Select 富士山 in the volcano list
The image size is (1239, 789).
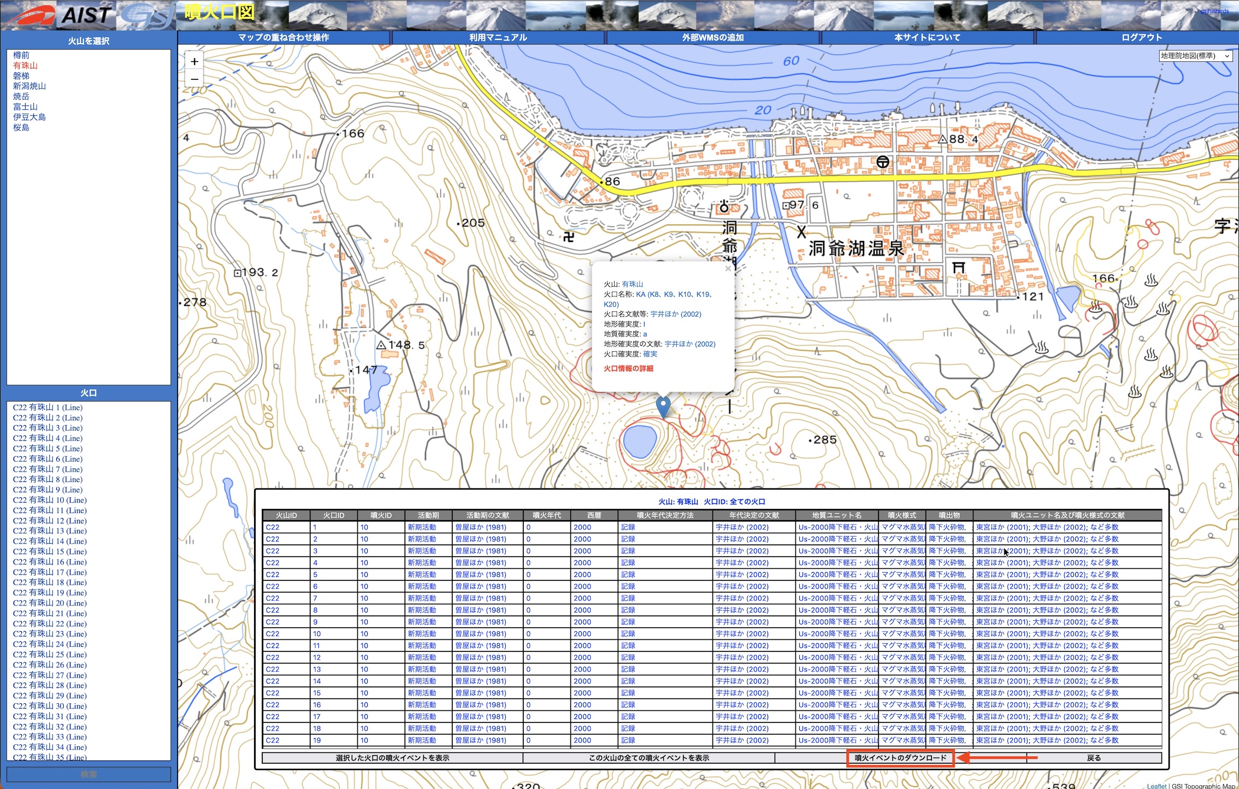click(x=26, y=107)
